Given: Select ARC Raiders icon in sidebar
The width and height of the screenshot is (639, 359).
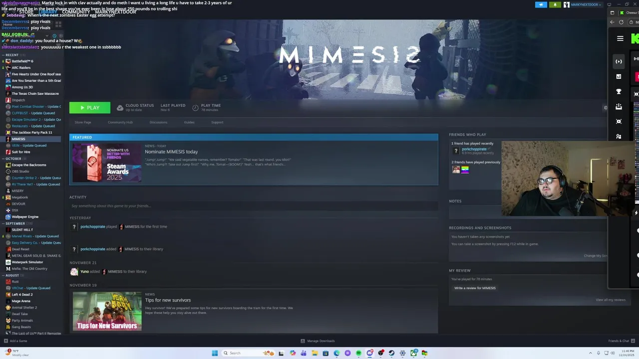Looking at the screenshot, I should 8,67.
